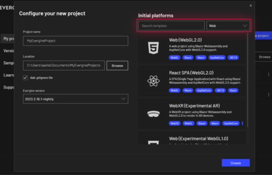
Task: Open the Web platform filter dropdown
Action: tap(228, 26)
